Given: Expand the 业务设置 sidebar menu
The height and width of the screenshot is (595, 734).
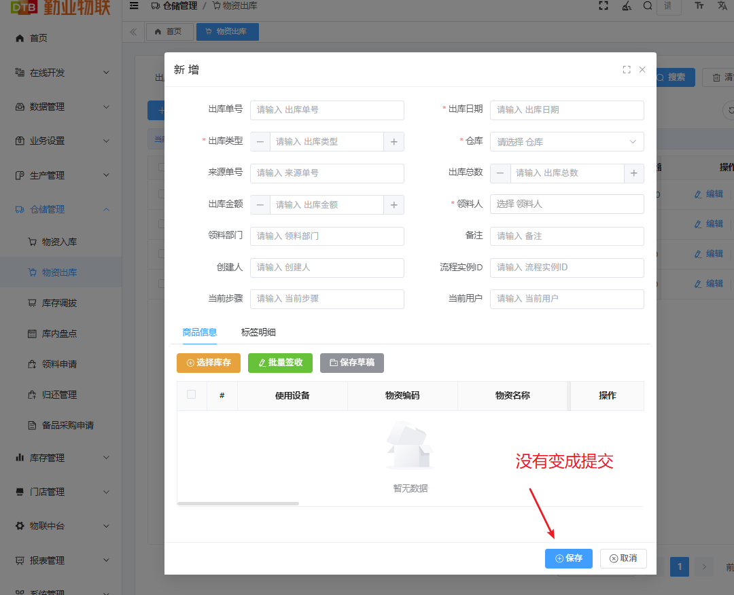Looking at the screenshot, I should coord(61,141).
